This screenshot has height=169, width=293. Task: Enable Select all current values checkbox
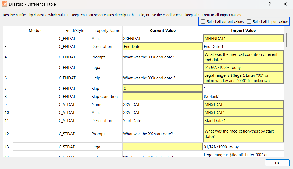coord(203,21)
